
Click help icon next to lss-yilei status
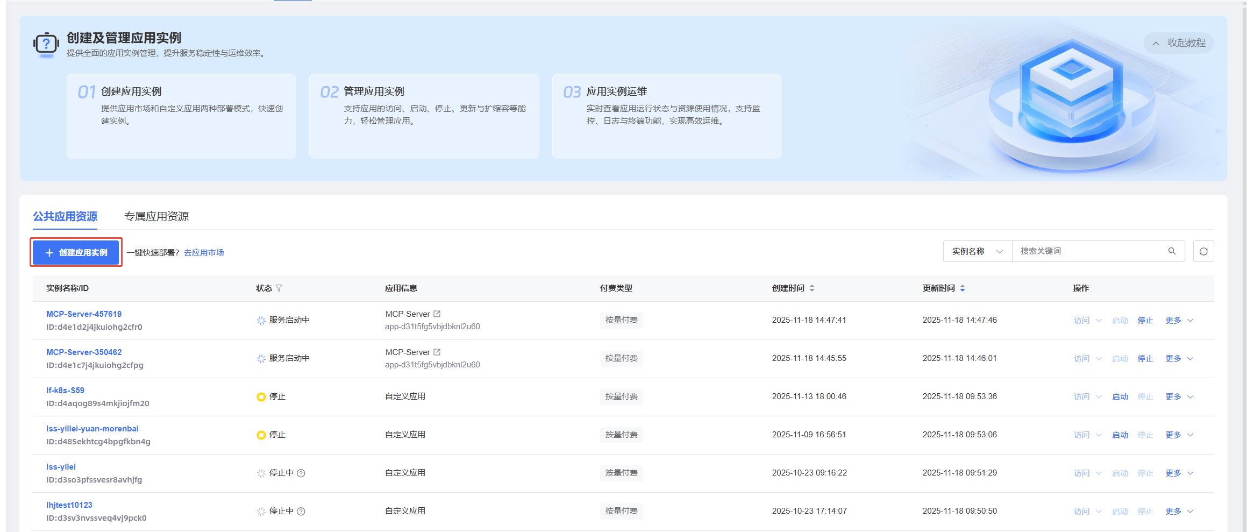(x=301, y=473)
